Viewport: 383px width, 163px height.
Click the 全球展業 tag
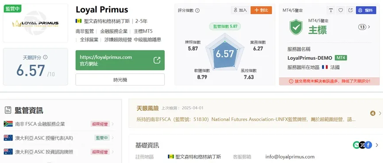(x=89, y=39)
